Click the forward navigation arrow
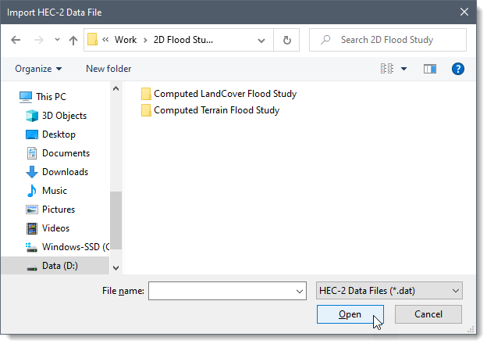Screen dimensions: 487x344 [39, 40]
